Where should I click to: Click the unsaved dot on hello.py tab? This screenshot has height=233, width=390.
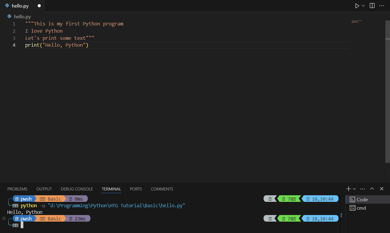[x=39, y=6]
